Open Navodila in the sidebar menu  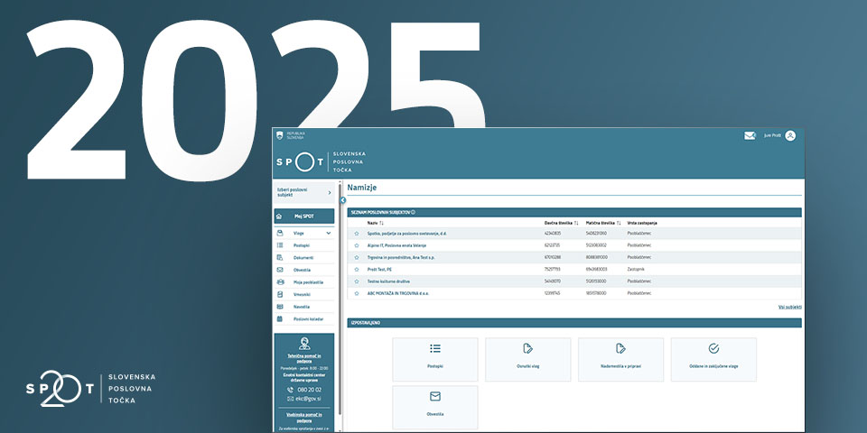[302, 307]
